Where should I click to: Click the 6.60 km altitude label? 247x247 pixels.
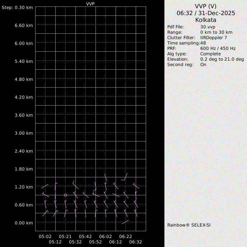point(24,25)
